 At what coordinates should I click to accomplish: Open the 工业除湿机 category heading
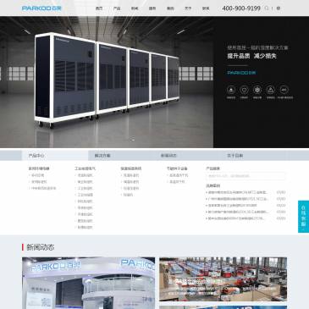click(x=85, y=168)
